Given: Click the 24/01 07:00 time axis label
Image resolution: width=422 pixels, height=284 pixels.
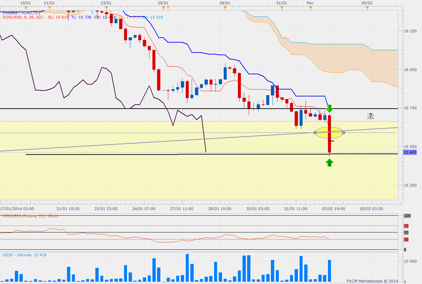Looking at the screenshot, I should (144, 209).
